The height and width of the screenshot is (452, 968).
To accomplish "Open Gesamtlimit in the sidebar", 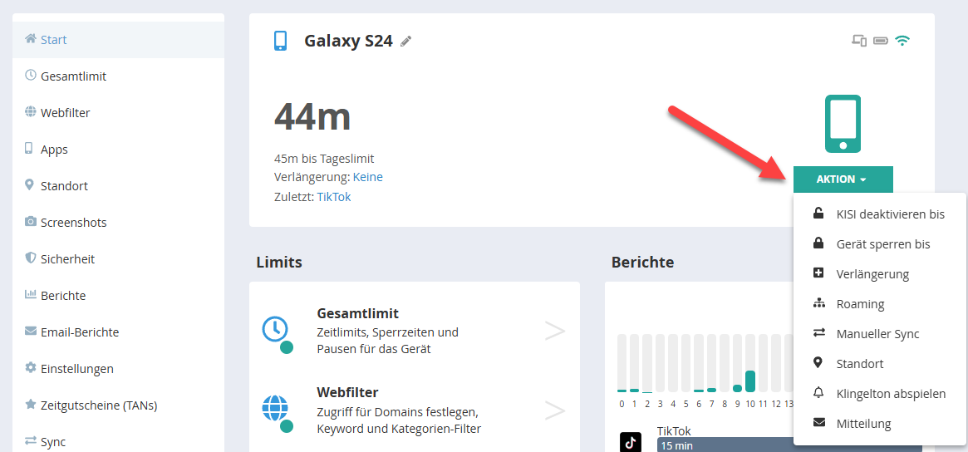I will pos(118,76).
